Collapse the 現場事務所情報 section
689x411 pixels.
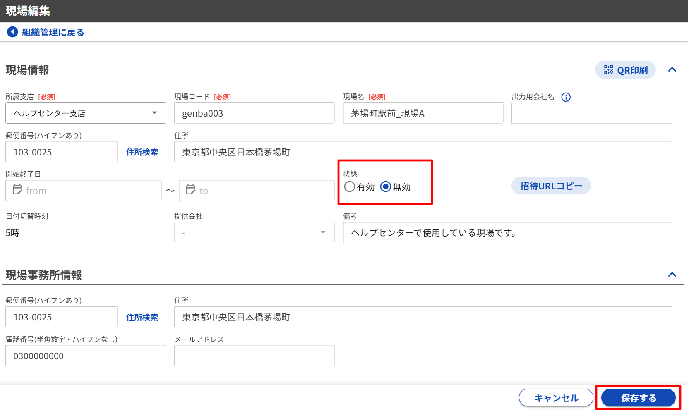(x=672, y=275)
